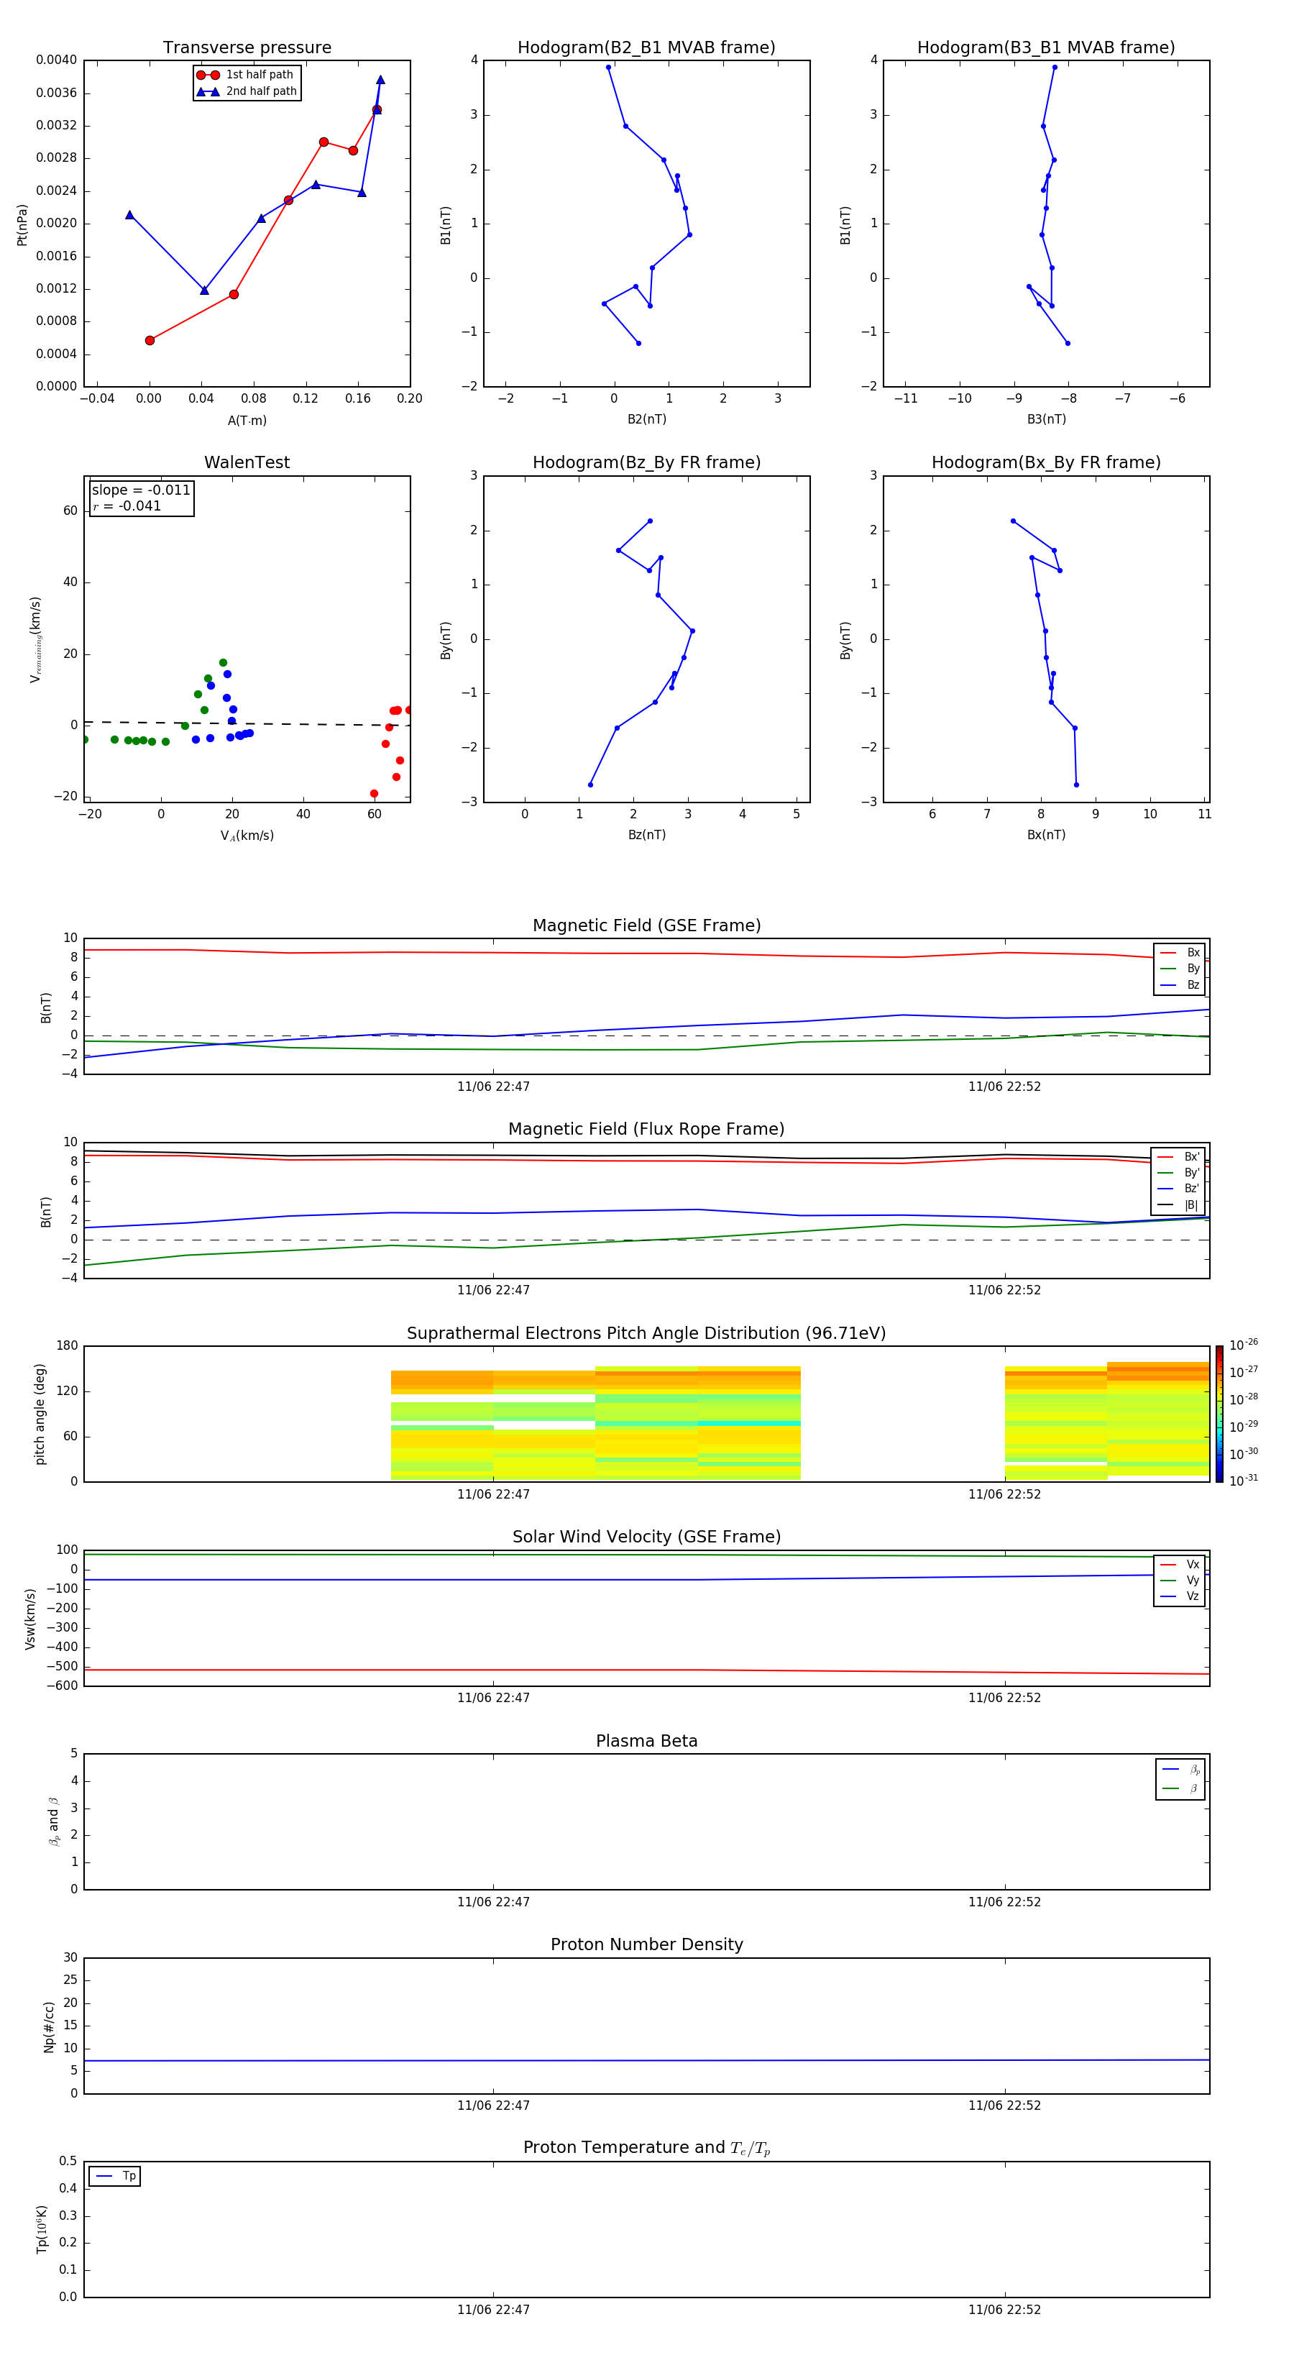Click the '2nd half path' legend entry
The height and width of the screenshot is (2373, 1294).
click(x=247, y=91)
